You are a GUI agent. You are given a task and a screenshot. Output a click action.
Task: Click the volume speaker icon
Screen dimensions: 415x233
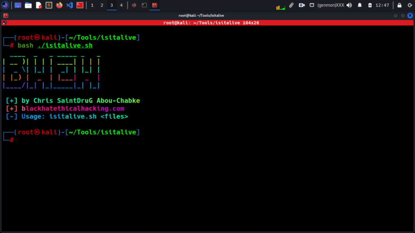pos(349,5)
